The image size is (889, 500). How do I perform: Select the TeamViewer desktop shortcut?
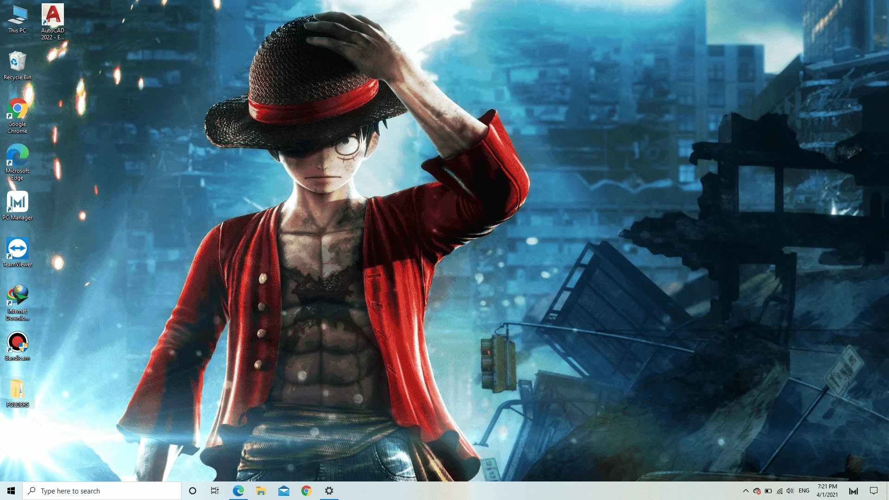pyautogui.click(x=17, y=253)
